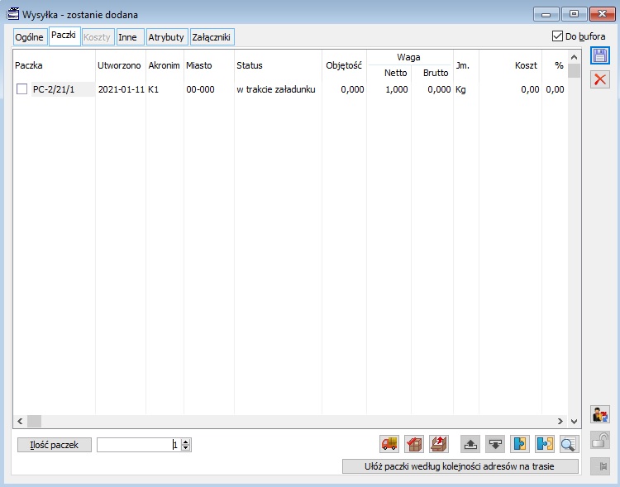Click the Ilość paczek button
This screenshot has width=620, height=487.
(x=55, y=445)
